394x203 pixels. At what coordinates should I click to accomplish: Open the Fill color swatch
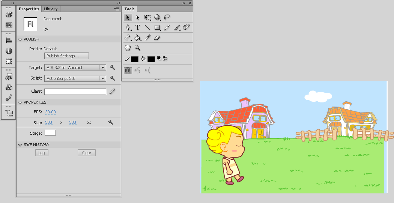(x=151, y=59)
